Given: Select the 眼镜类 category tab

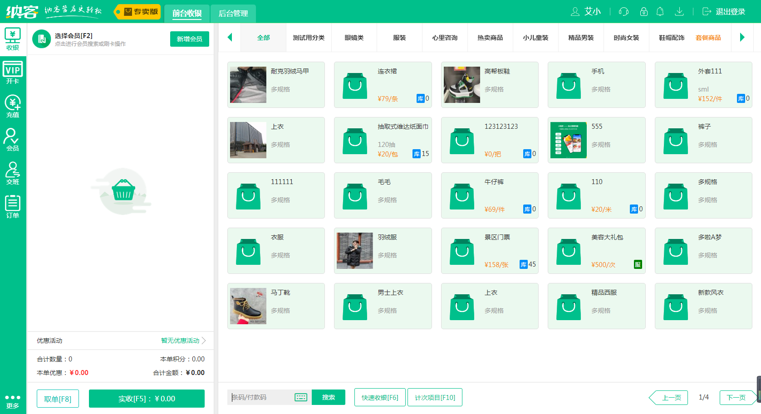Looking at the screenshot, I should [x=354, y=38].
